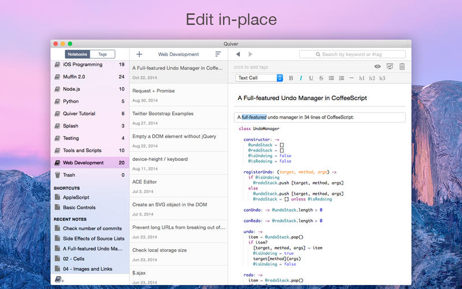Apply h1 heading style
Screen dimensions: 462x289
click(362, 78)
